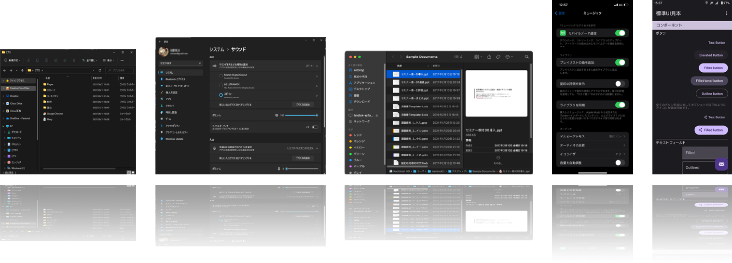Click the Finder share icon
Screen dimensions: 732x263
[x=489, y=57]
